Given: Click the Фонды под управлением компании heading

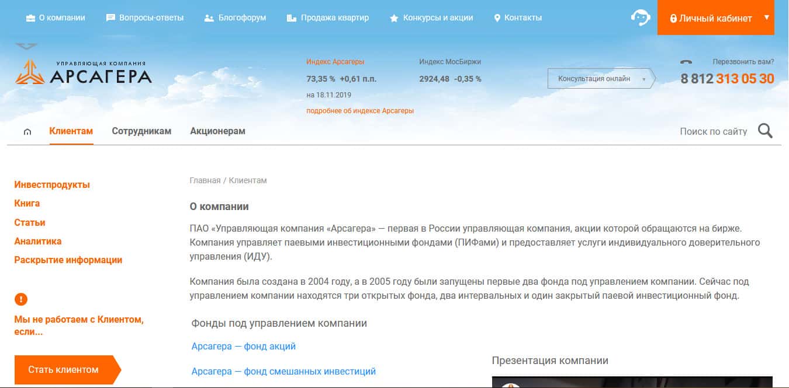Looking at the screenshot, I should coord(279,323).
